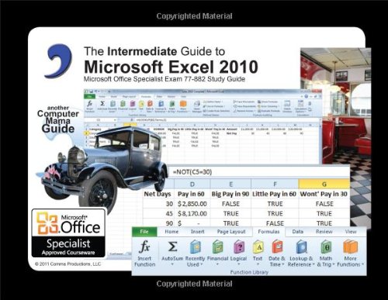Select the cell showing $2,850.00
The width and height of the screenshot is (388, 300).
point(192,204)
